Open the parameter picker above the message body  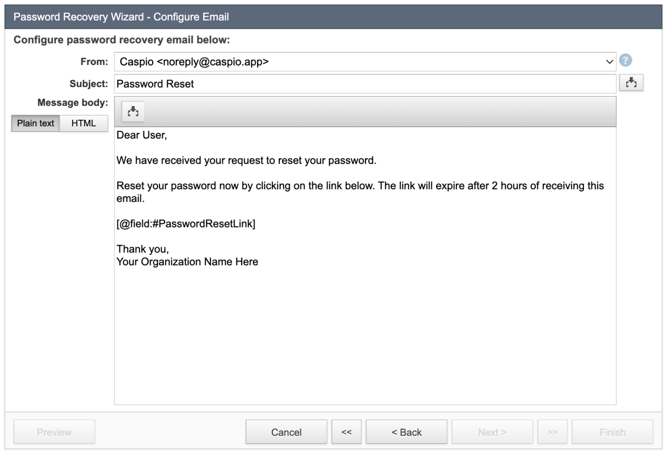(x=133, y=112)
